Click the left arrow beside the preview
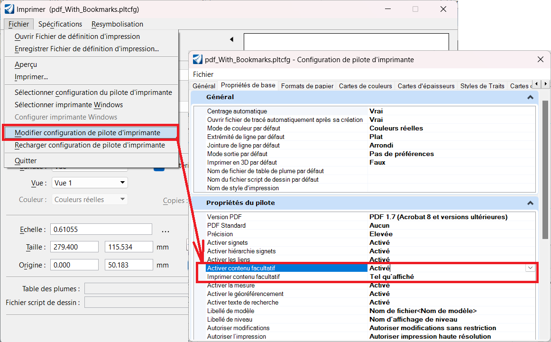This screenshot has width=551, height=342. pos(231,39)
